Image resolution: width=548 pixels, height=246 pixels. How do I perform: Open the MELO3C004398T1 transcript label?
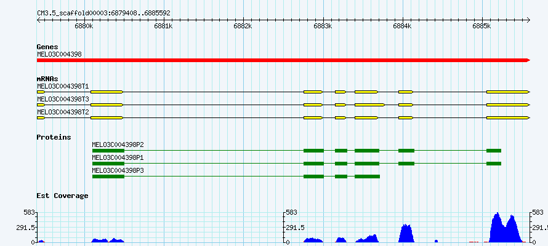[x=63, y=86]
